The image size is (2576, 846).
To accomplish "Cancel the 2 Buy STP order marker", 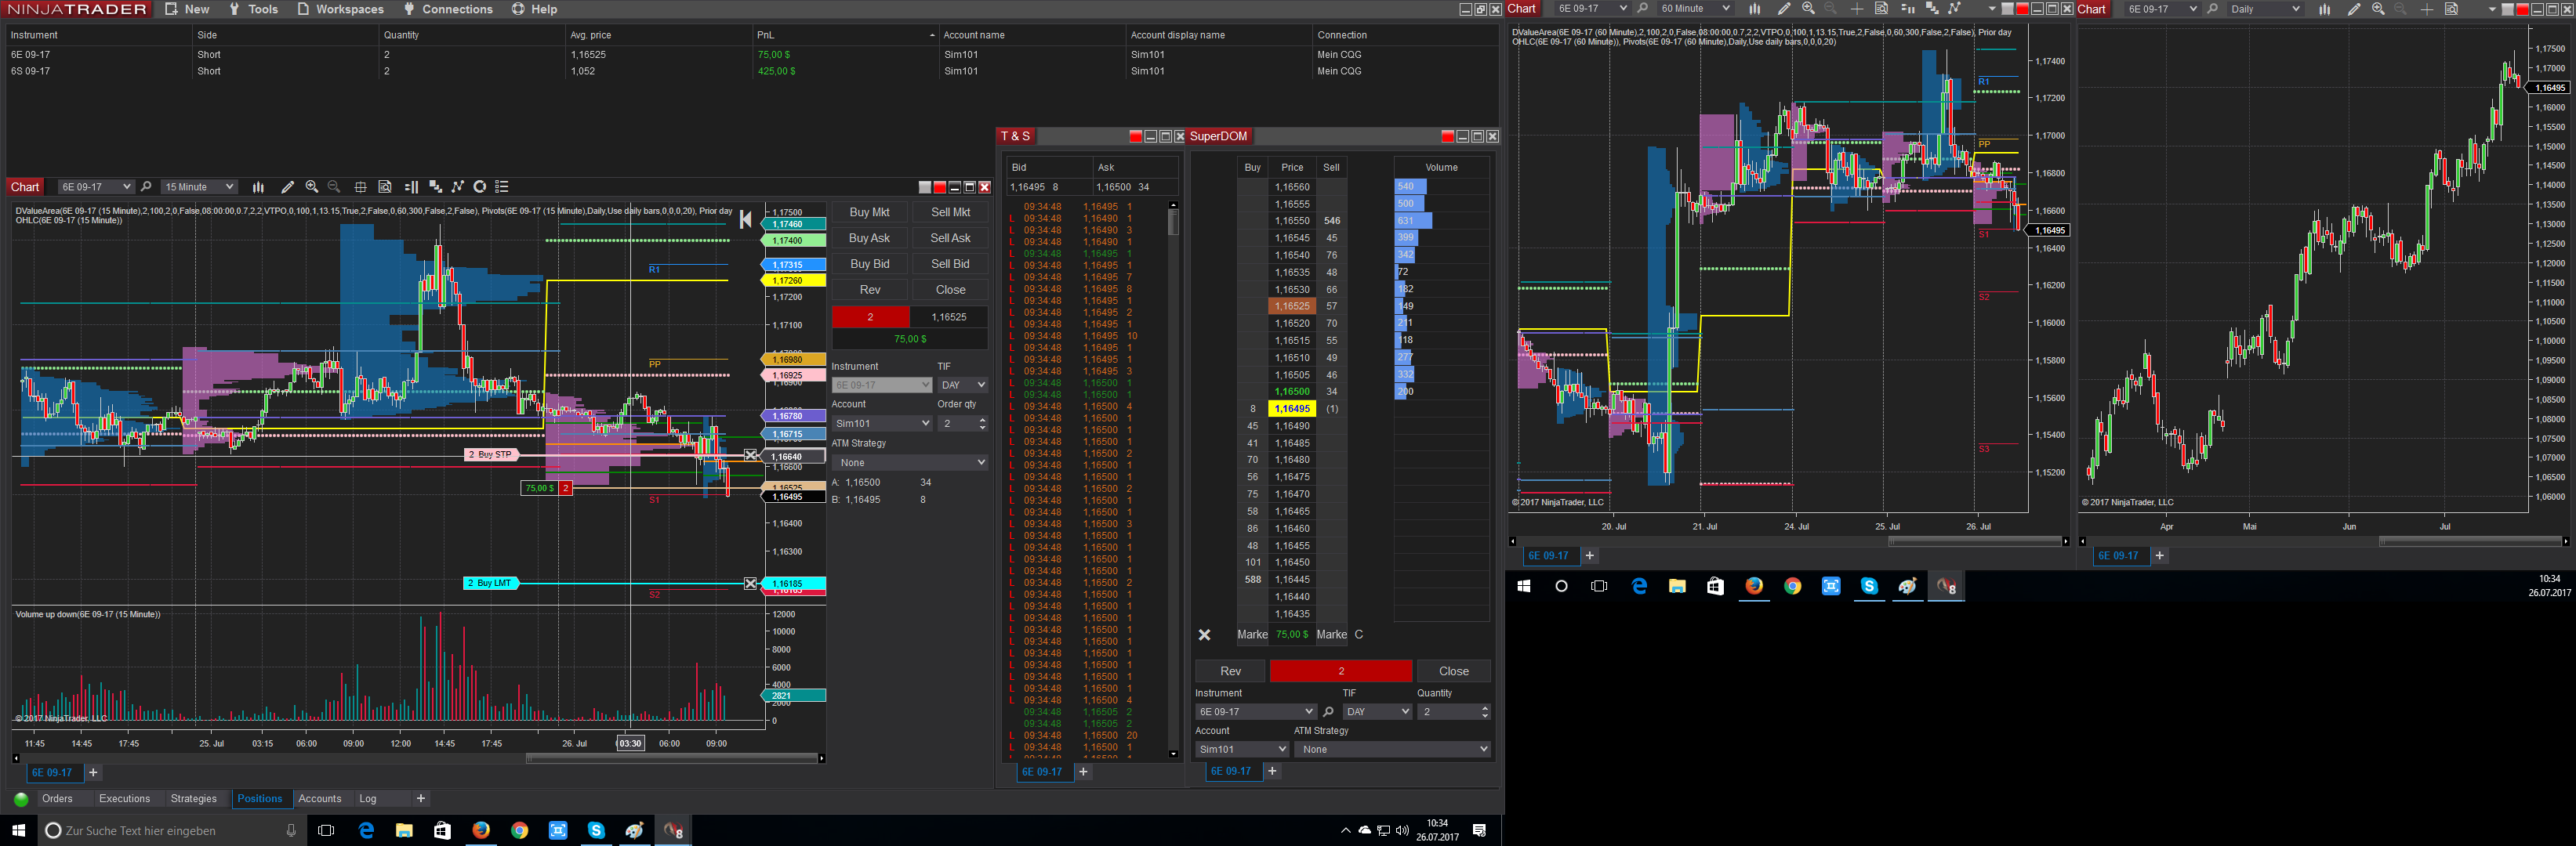I will tap(751, 454).
